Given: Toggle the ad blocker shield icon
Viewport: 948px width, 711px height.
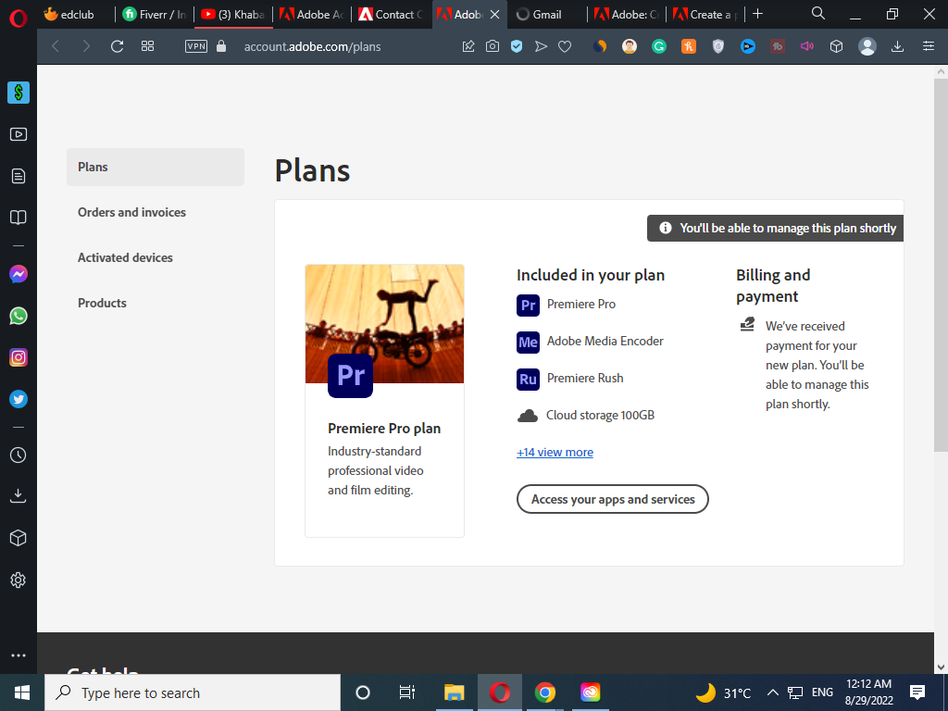Looking at the screenshot, I should click(518, 45).
